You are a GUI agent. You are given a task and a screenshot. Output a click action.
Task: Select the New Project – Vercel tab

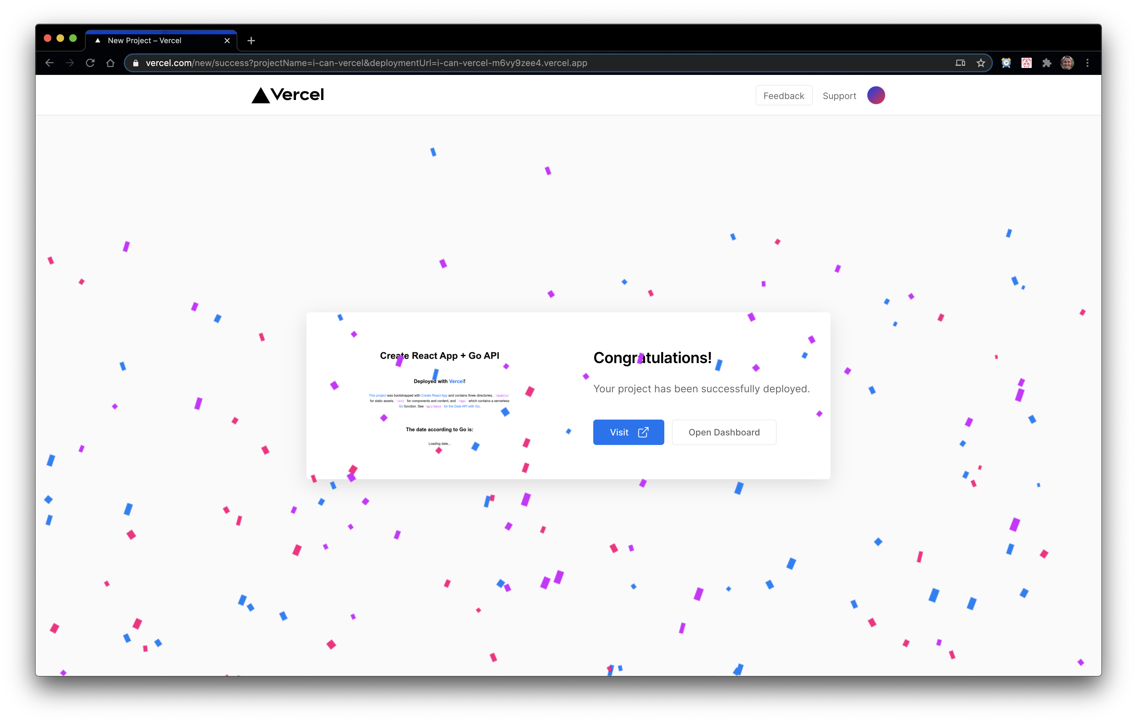point(161,41)
